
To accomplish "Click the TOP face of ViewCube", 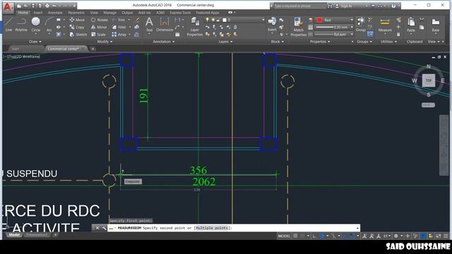I will (x=429, y=80).
